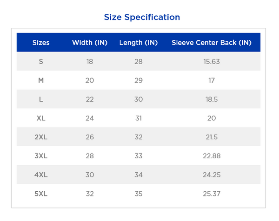
Task: Select the S size row label
Action: 41,61
